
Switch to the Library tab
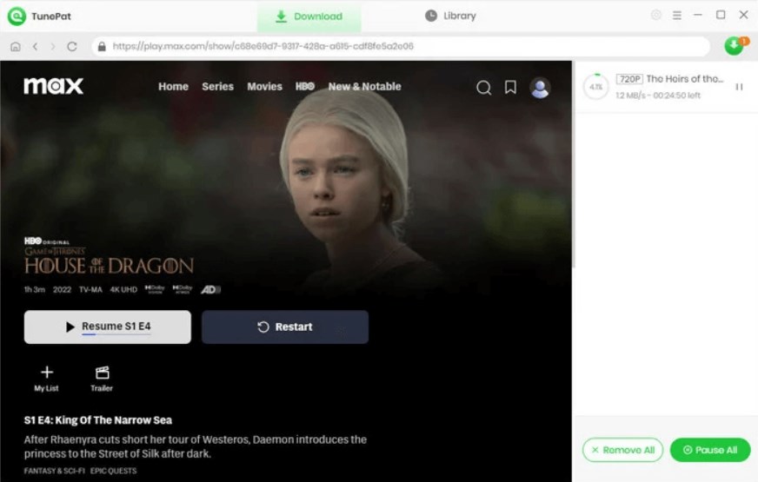(450, 16)
